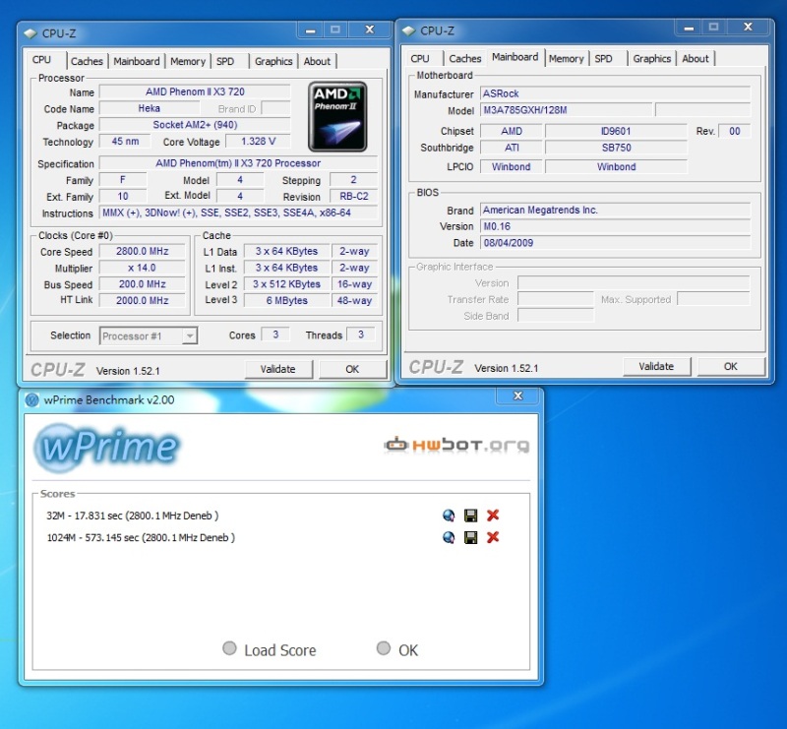
Task: Click the Bus Speed value 200.0 MHz
Action: tap(142, 284)
